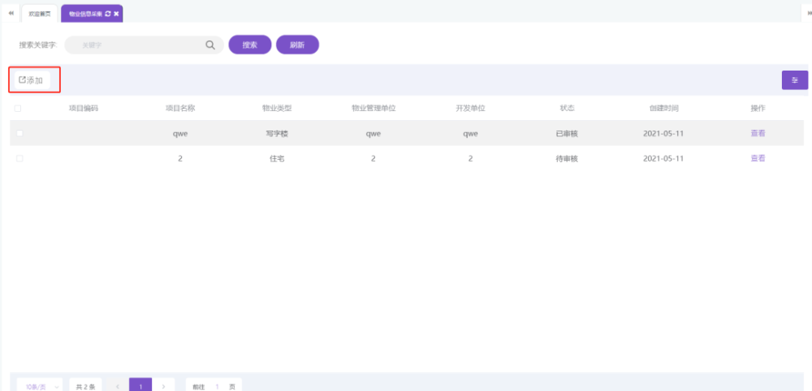Refresh the 物业信息采集 tab via its reload icon
This screenshot has width=812, height=391.
(108, 14)
